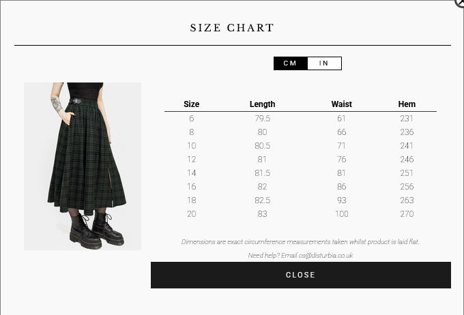Click the Hem column header

pyautogui.click(x=407, y=104)
